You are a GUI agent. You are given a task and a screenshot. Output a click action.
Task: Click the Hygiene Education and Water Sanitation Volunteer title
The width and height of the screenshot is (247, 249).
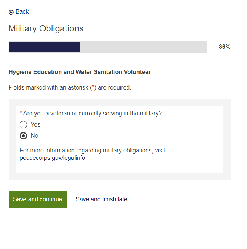tap(80, 72)
